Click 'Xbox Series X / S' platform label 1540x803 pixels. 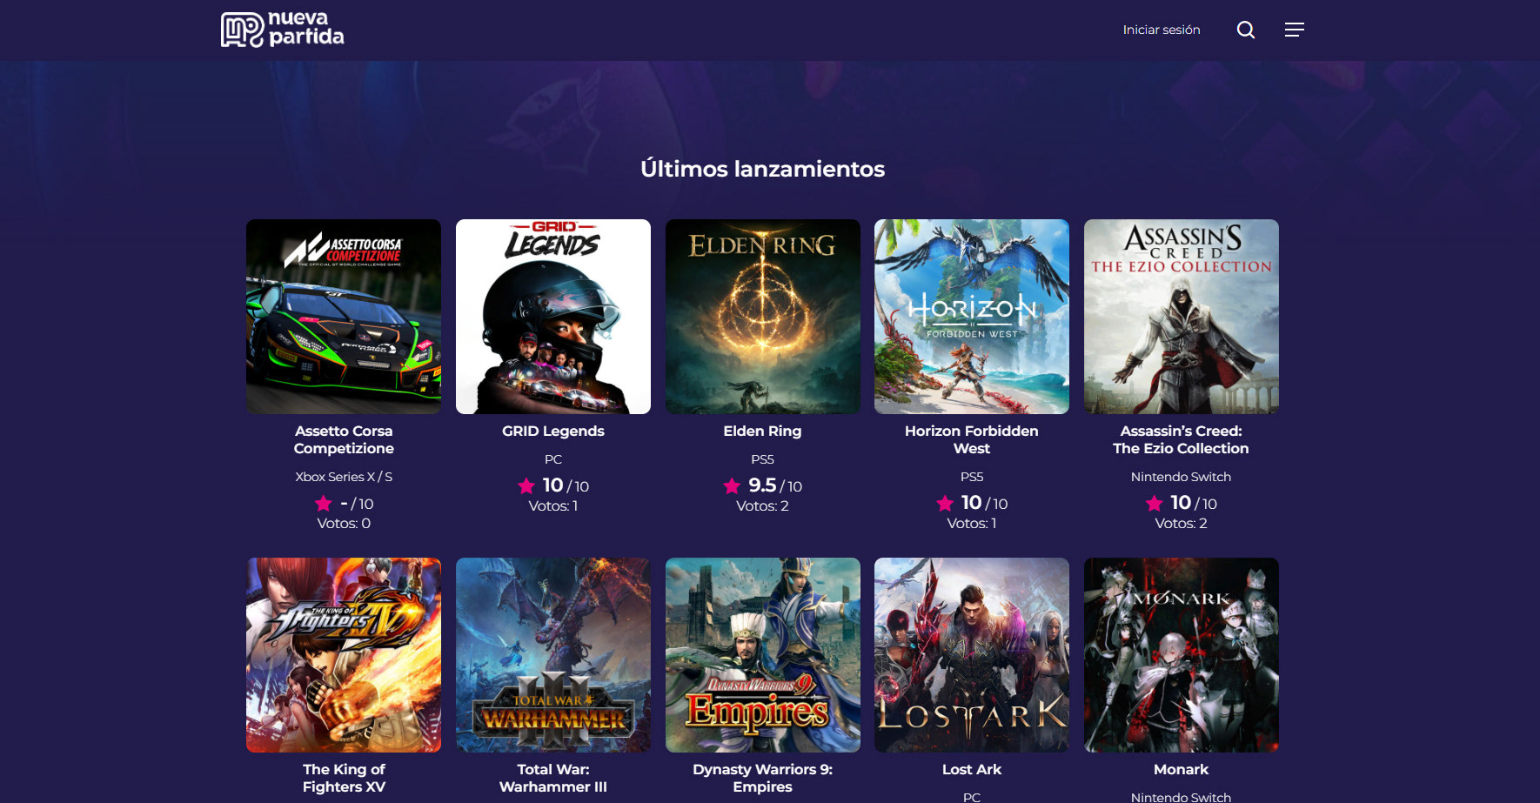[x=344, y=477]
